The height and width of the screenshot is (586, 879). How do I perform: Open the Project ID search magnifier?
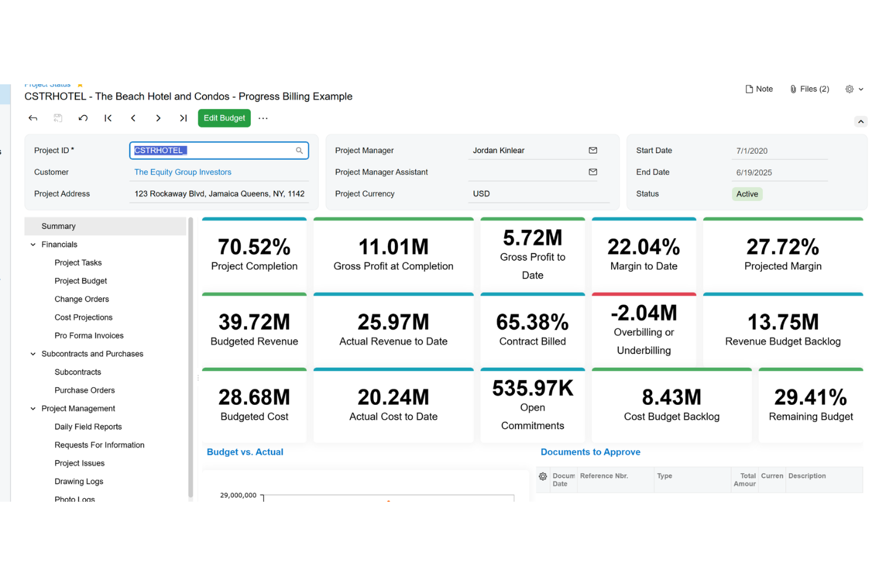(299, 150)
